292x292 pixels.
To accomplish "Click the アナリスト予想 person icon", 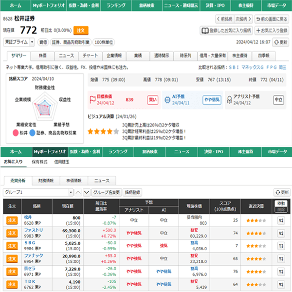I will (229, 100).
